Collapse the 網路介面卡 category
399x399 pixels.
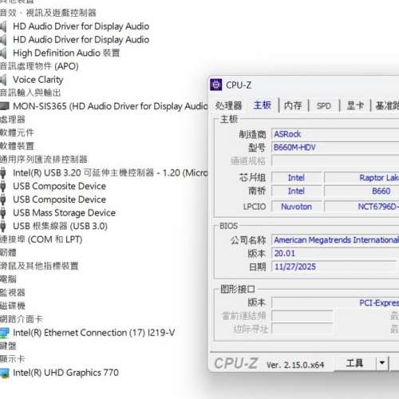(22, 319)
